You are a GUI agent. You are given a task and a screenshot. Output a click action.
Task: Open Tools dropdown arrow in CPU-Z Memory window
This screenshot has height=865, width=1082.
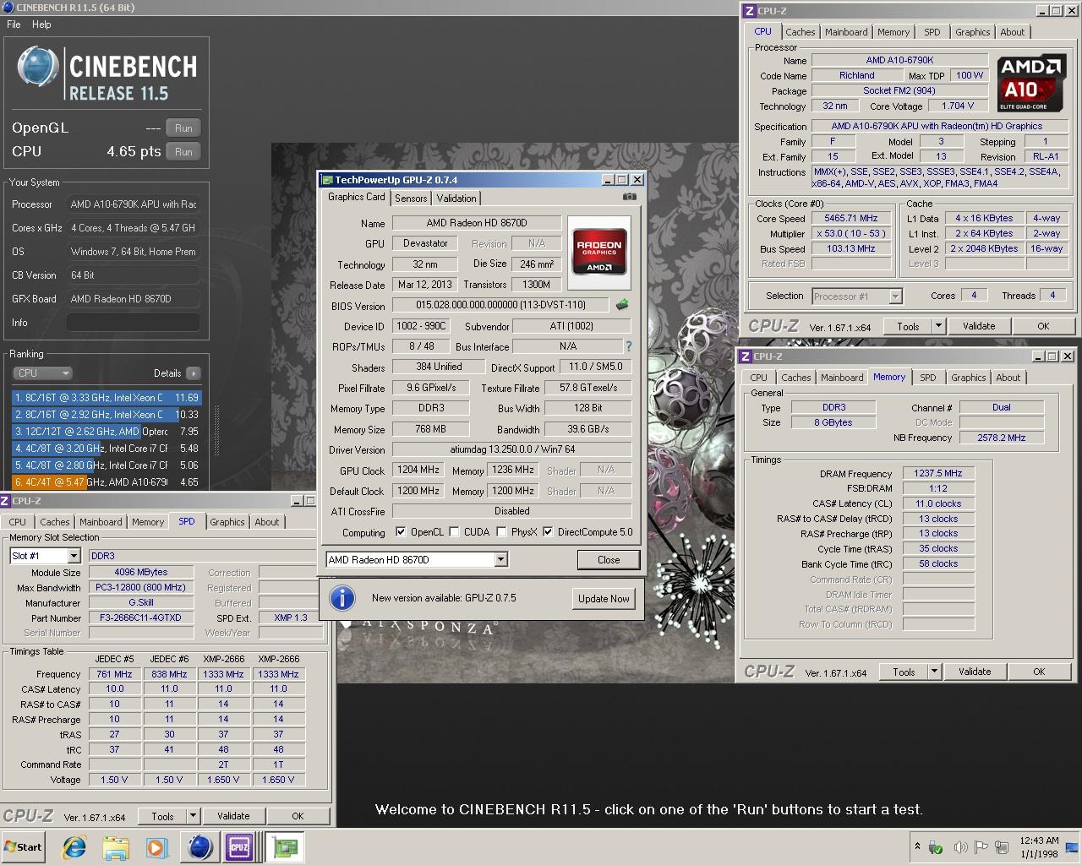[x=933, y=672]
